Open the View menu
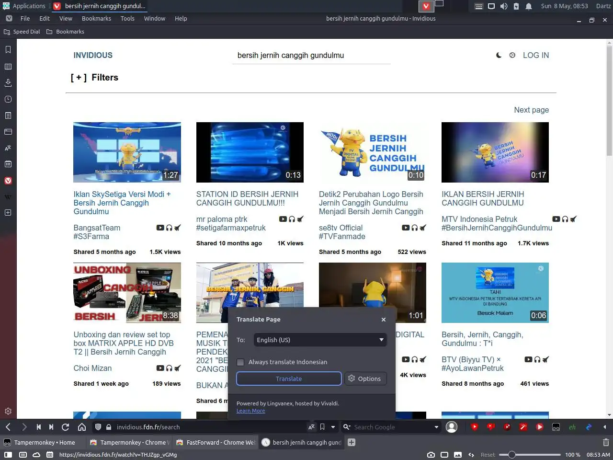The image size is (613, 460). [66, 18]
